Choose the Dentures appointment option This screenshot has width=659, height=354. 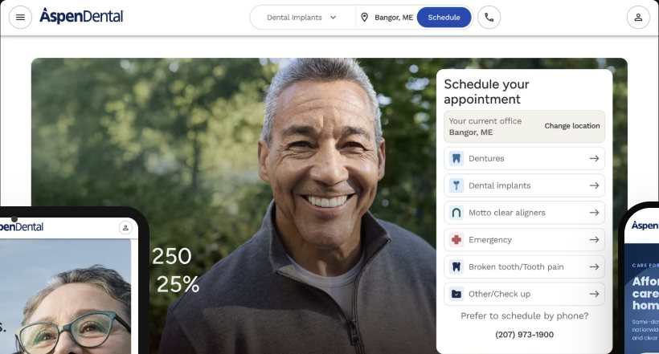pyautogui.click(x=524, y=158)
